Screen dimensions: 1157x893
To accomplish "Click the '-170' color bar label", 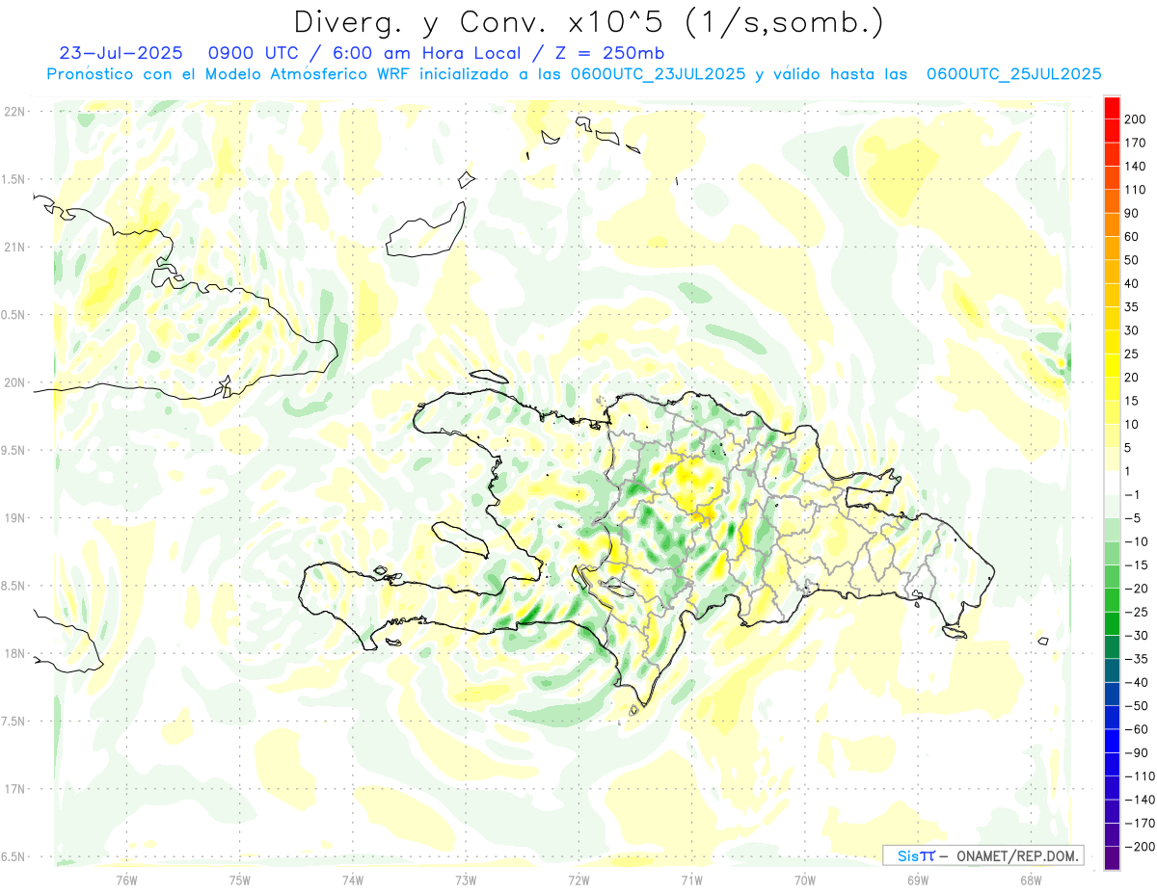I will point(1140,824).
